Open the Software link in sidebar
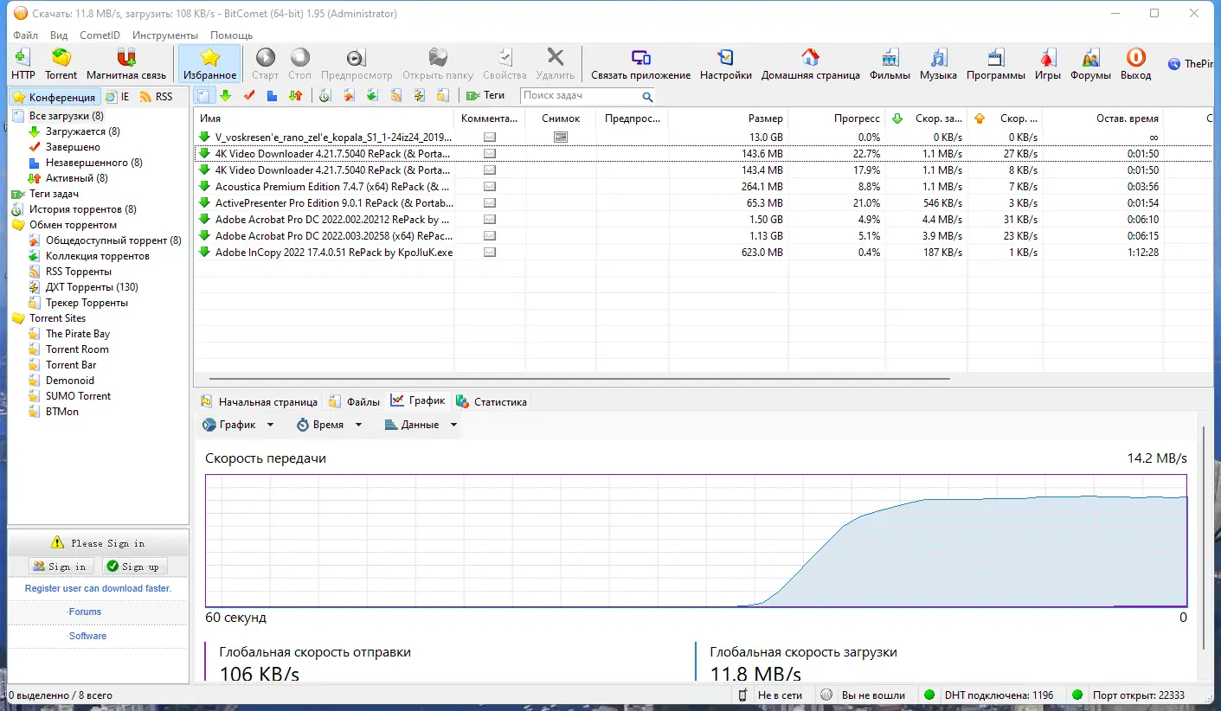 [x=87, y=636]
